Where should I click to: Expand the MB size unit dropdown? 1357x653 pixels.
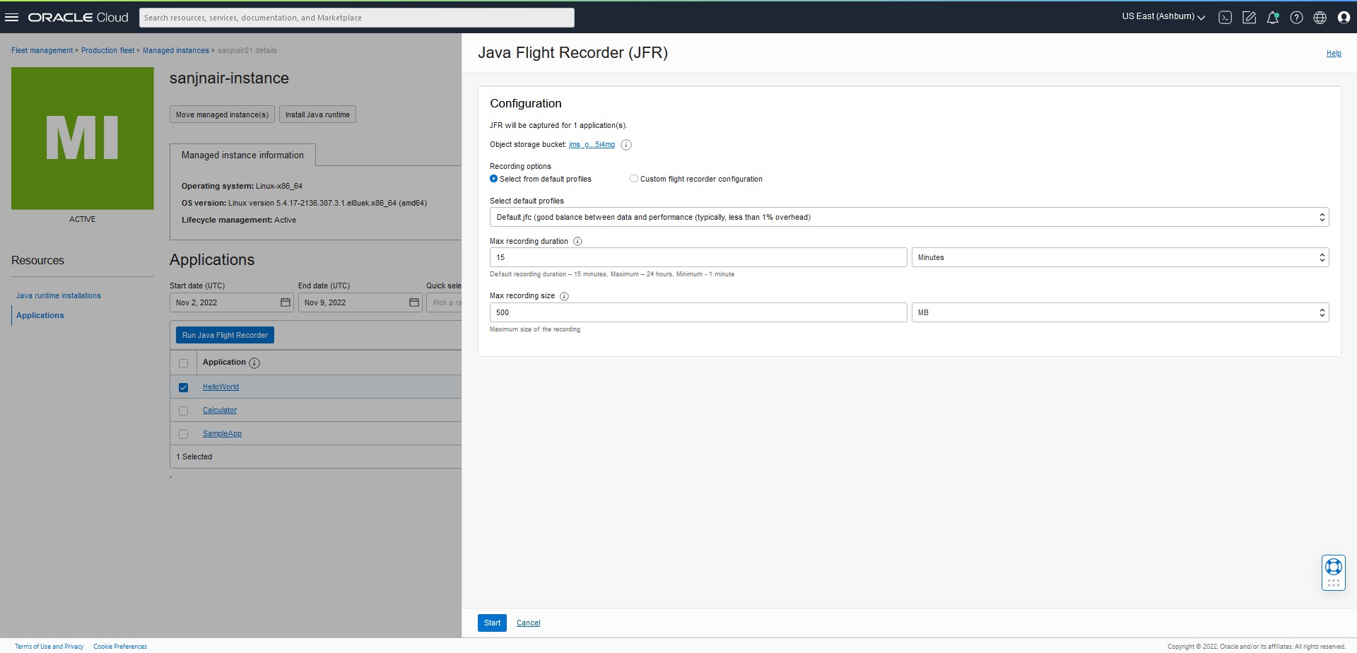tap(1120, 312)
